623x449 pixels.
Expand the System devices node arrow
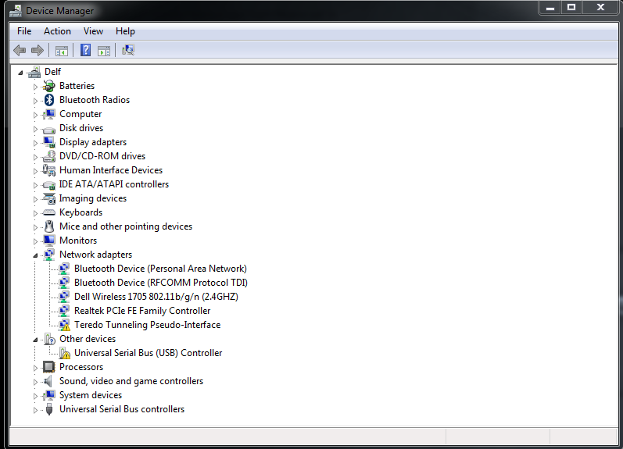click(35, 396)
